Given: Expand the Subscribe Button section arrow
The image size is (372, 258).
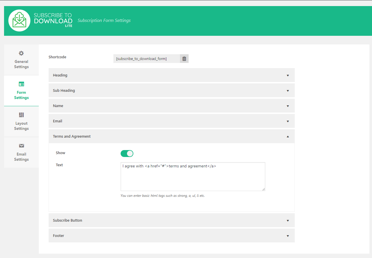Looking at the screenshot, I should tap(288, 220).
